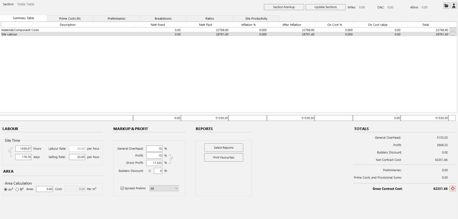Click inside the General Overhead percentage field
The width and height of the screenshot is (458, 219).
pos(154,148)
